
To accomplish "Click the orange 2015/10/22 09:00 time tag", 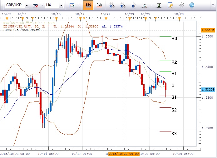I will pos(124,154).
